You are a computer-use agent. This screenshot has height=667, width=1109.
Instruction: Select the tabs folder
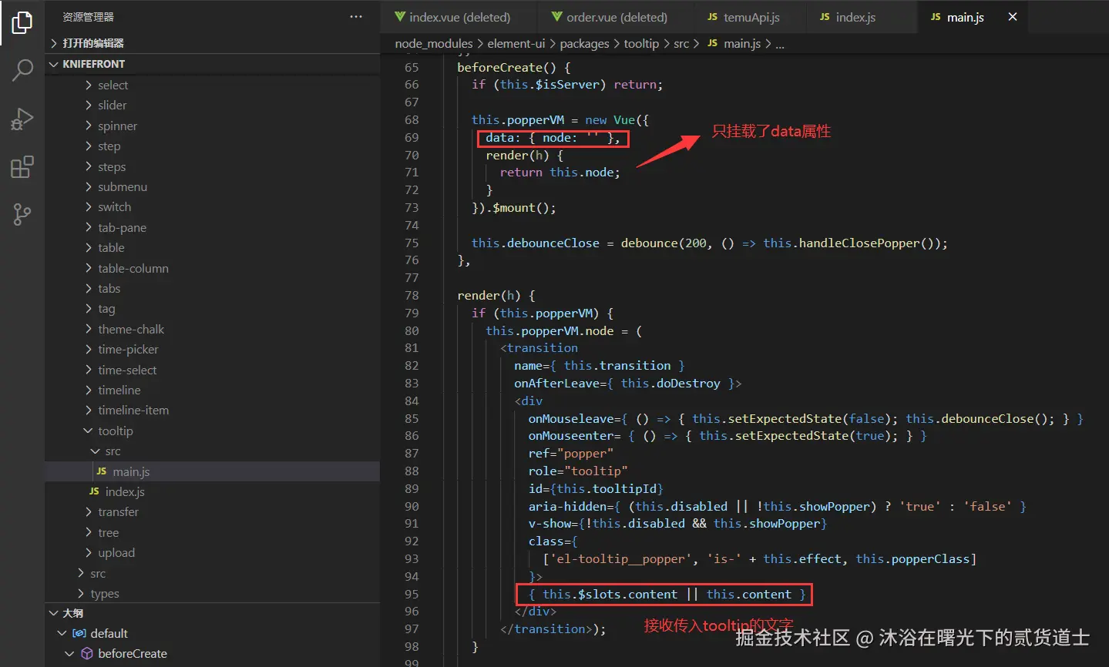tap(212, 288)
